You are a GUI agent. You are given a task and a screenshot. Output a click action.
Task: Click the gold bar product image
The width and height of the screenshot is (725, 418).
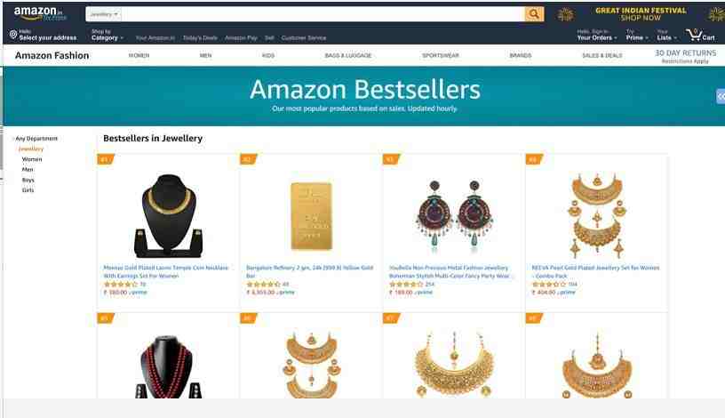pos(311,216)
